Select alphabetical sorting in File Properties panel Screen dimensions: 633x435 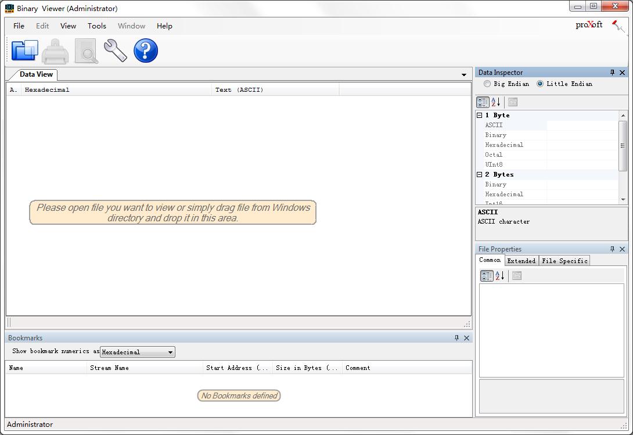pyautogui.click(x=500, y=275)
